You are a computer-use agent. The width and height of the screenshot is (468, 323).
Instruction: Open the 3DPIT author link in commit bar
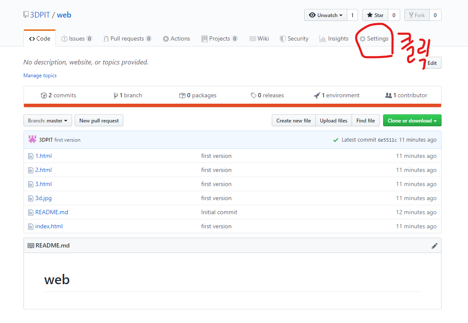[46, 140]
